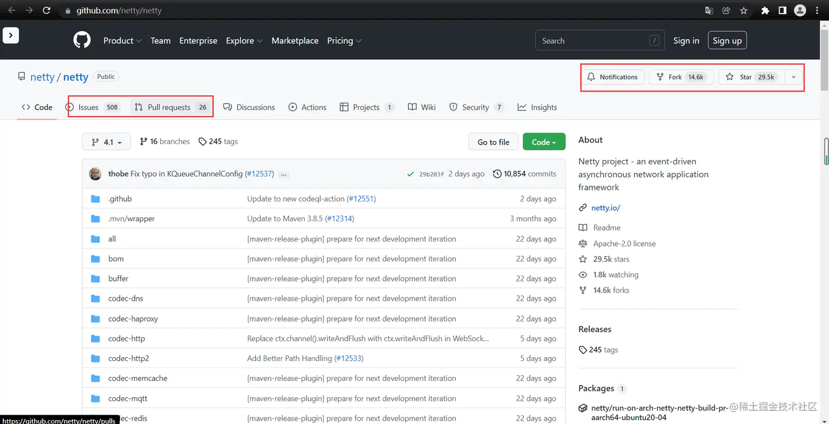This screenshot has width=829, height=424.
Task: Click the 1.8k watching link
Action: pos(609,274)
